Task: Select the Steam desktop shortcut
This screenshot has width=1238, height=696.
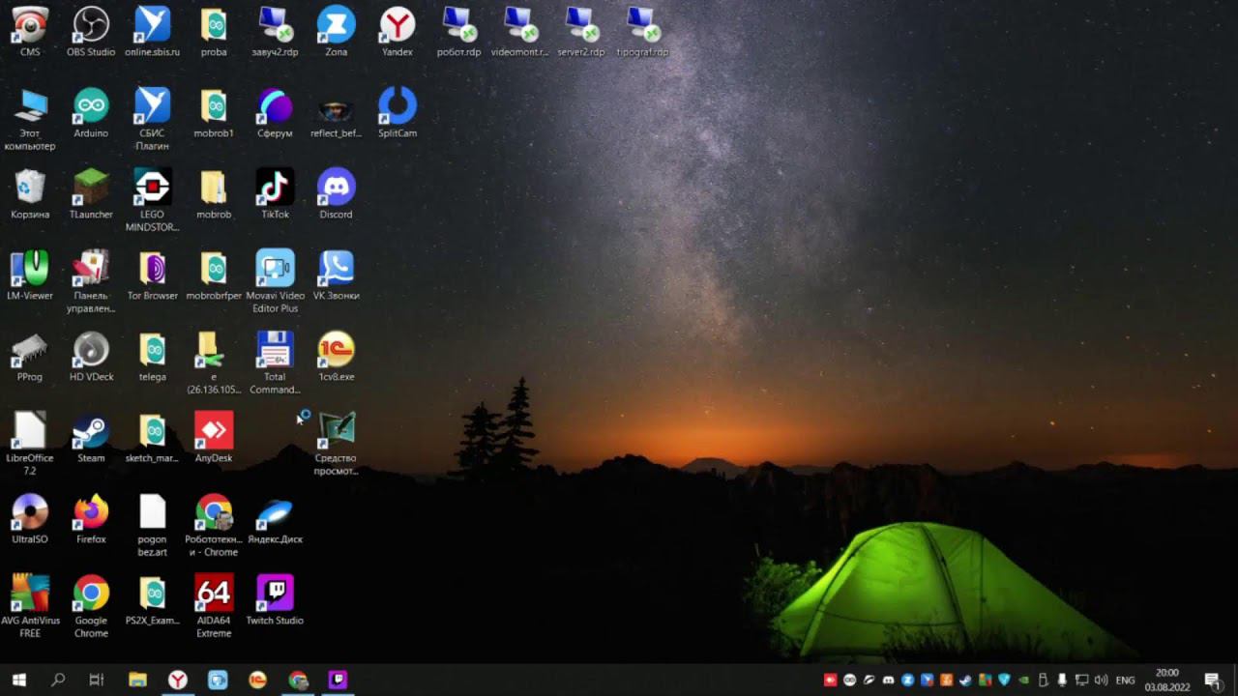Action: [x=91, y=437]
